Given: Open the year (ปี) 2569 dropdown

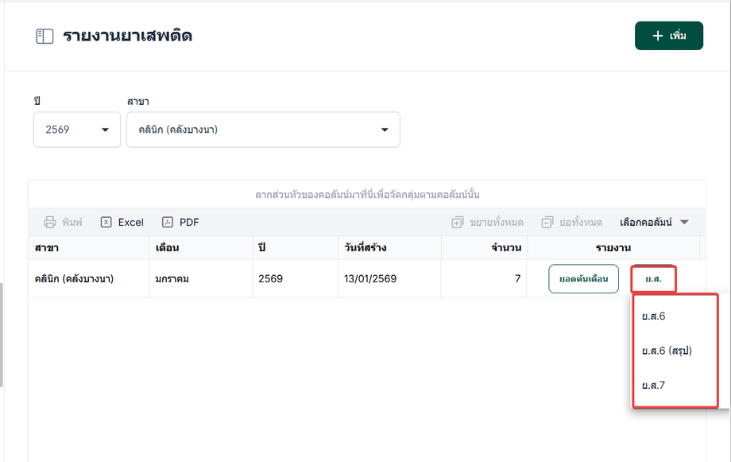Looking at the screenshot, I should point(76,130).
